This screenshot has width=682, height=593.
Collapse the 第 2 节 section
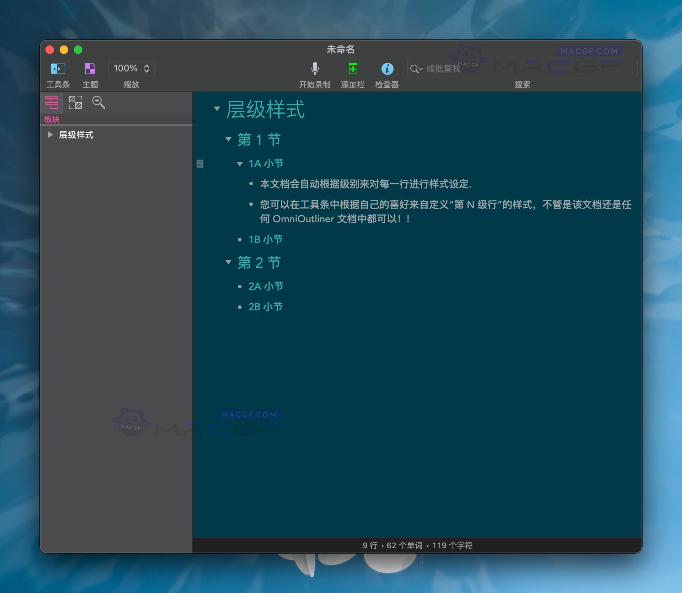[228, 263]
